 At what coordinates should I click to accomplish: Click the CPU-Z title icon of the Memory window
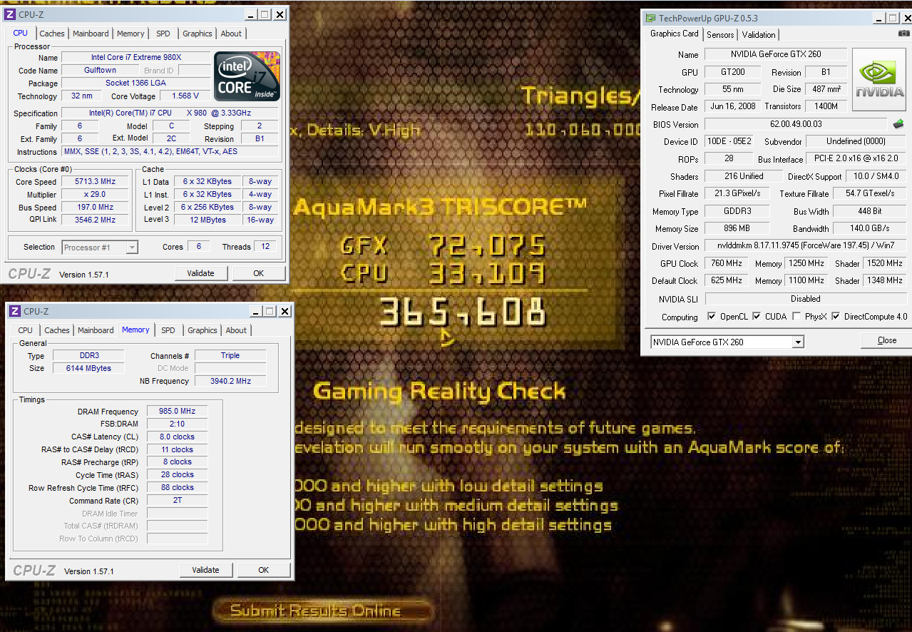click(x=16, y=311)
